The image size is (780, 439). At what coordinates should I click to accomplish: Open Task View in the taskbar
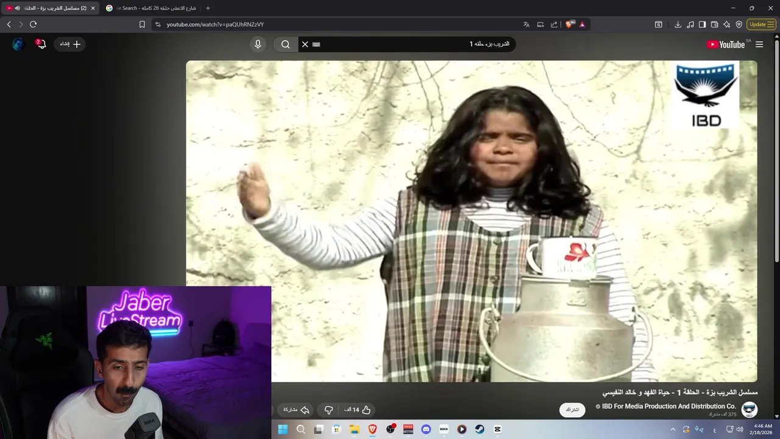coord(318,429)
